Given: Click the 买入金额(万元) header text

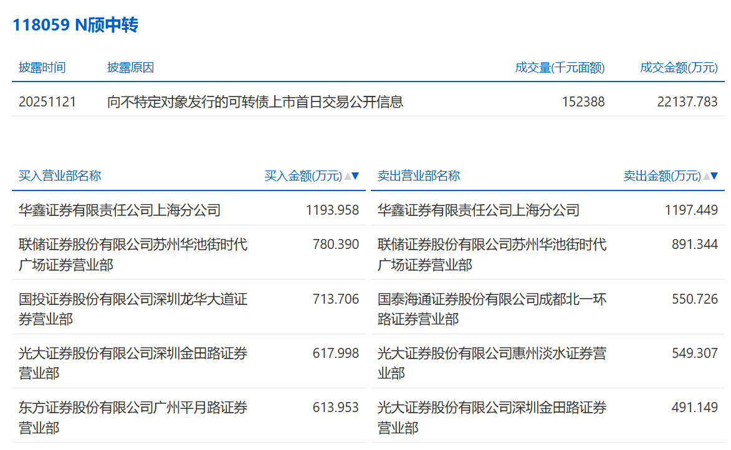Looking at the screenshot, I should [303, 176].
